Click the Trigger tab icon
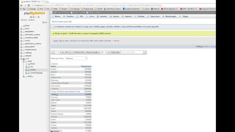This screenshot has height=132, width=235. tap(180, 16)
